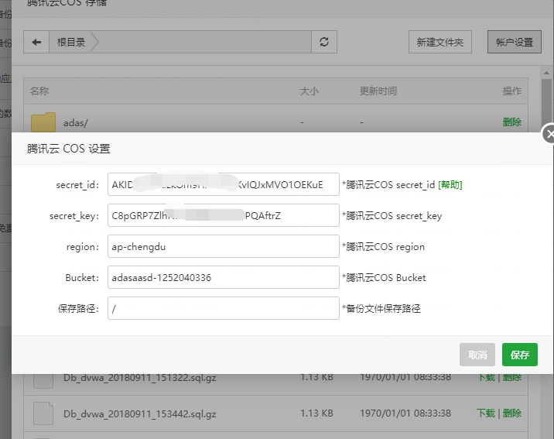The width and height of the screenshot is (554, 439).
Task: Click file icon of Db_dvwa_20180911_151322.sql.gz
Action: (43, 380)
